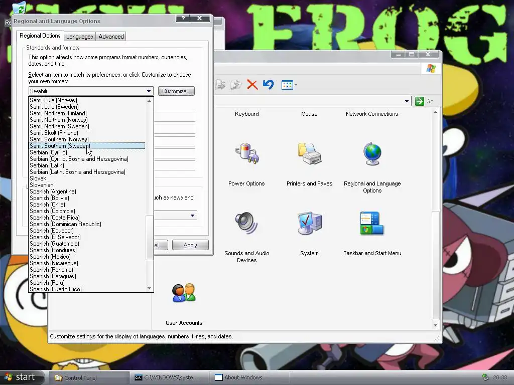Open the User Accounts icon
514x385 pixels.
coord(184,293)
